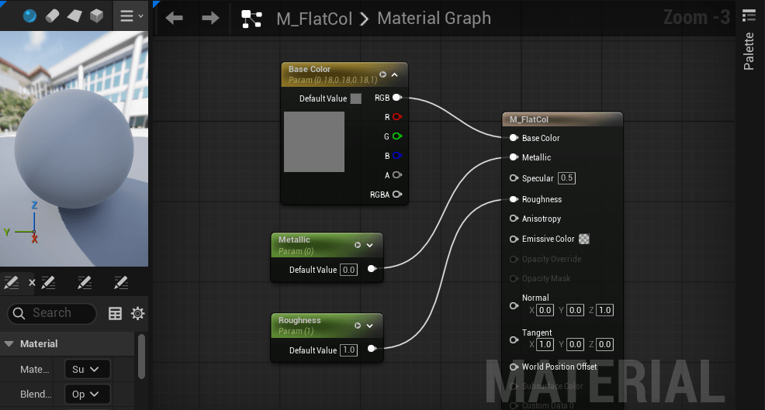Close the first details tab
The image size is (765, 410).
pyautogui.click(x=32, y=283)
